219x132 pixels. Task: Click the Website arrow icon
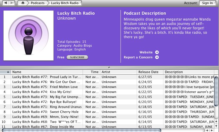point(157,52)
